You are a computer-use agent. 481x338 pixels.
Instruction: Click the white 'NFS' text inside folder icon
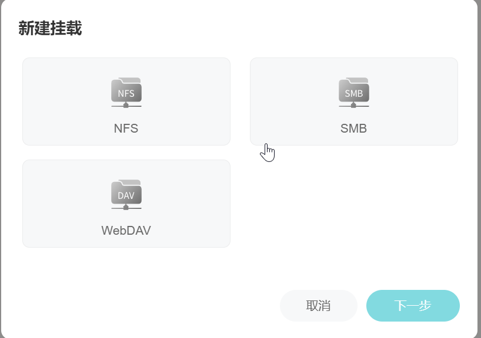126,93
